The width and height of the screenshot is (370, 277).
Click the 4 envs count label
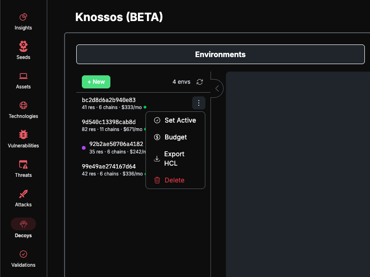point(181,82)
